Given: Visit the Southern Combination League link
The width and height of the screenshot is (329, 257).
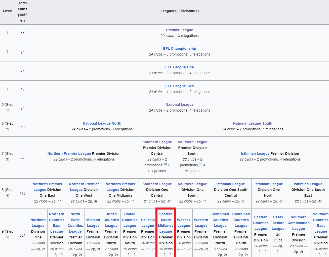Looking at the screenshot, I should point(299,223).
